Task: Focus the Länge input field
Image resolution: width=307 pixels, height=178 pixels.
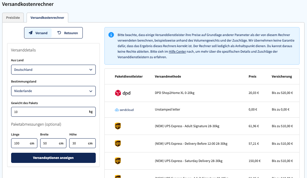Action: (x=24, y=143)
